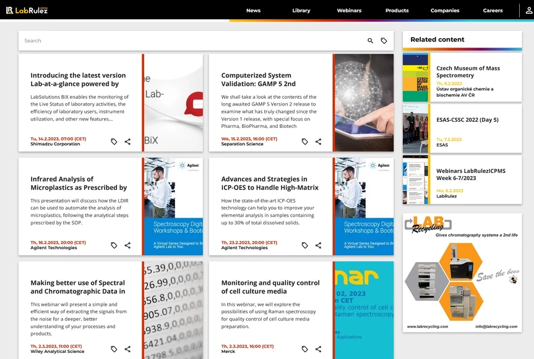This screenshot has width=534, height=359.
Task: Click date 'Th, 23.2.2023, 20:00 (CET)'
Action: click(x=249, y=242)
